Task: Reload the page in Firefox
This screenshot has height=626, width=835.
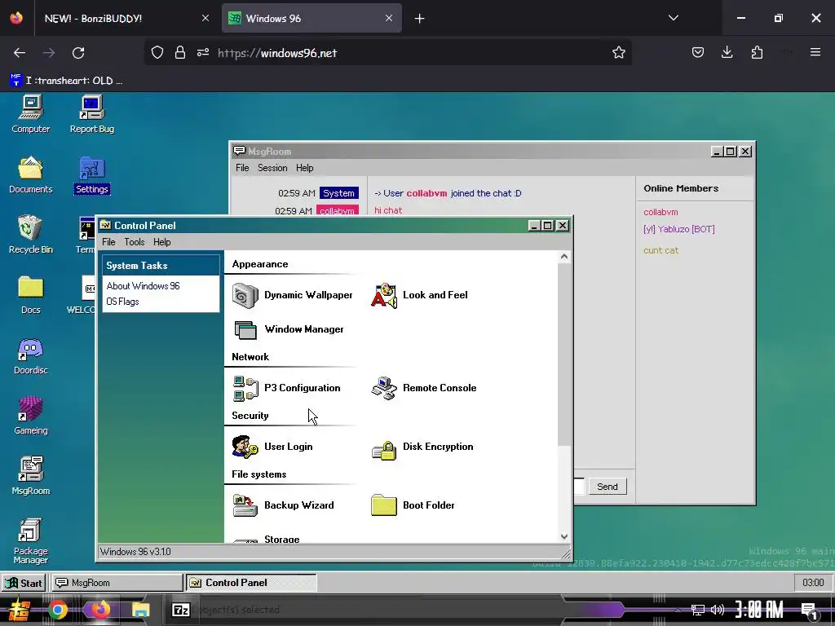Action: coord(78,53)
